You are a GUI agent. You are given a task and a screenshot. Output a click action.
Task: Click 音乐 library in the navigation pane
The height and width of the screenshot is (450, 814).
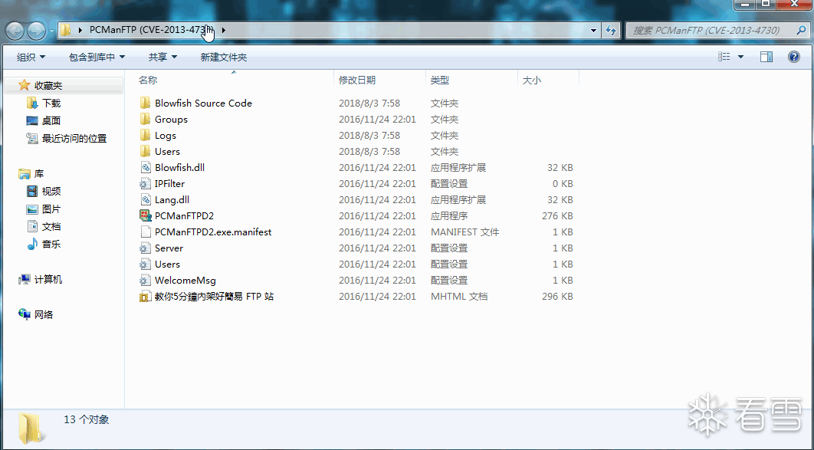coord(51,244)
